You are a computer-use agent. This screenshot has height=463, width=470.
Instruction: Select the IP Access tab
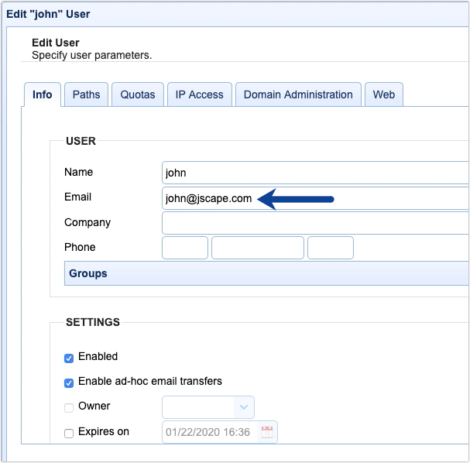[199, 94]
